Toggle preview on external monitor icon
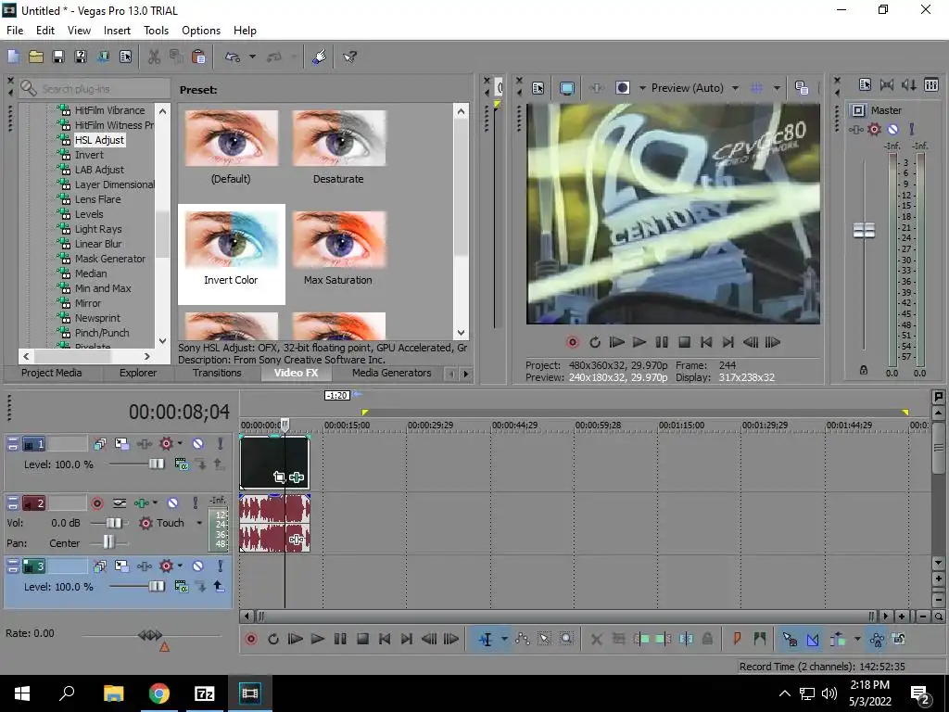The height and width of the screenshot is (712, 949). pyautogui.click(x=567, y=88)
